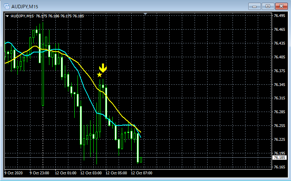The height and width of the screenshot is (181, 291).
Task: Expand the chart menu triangle beside AUDJPY,M15
Action: pyautogui.click(x=7, y=16)
